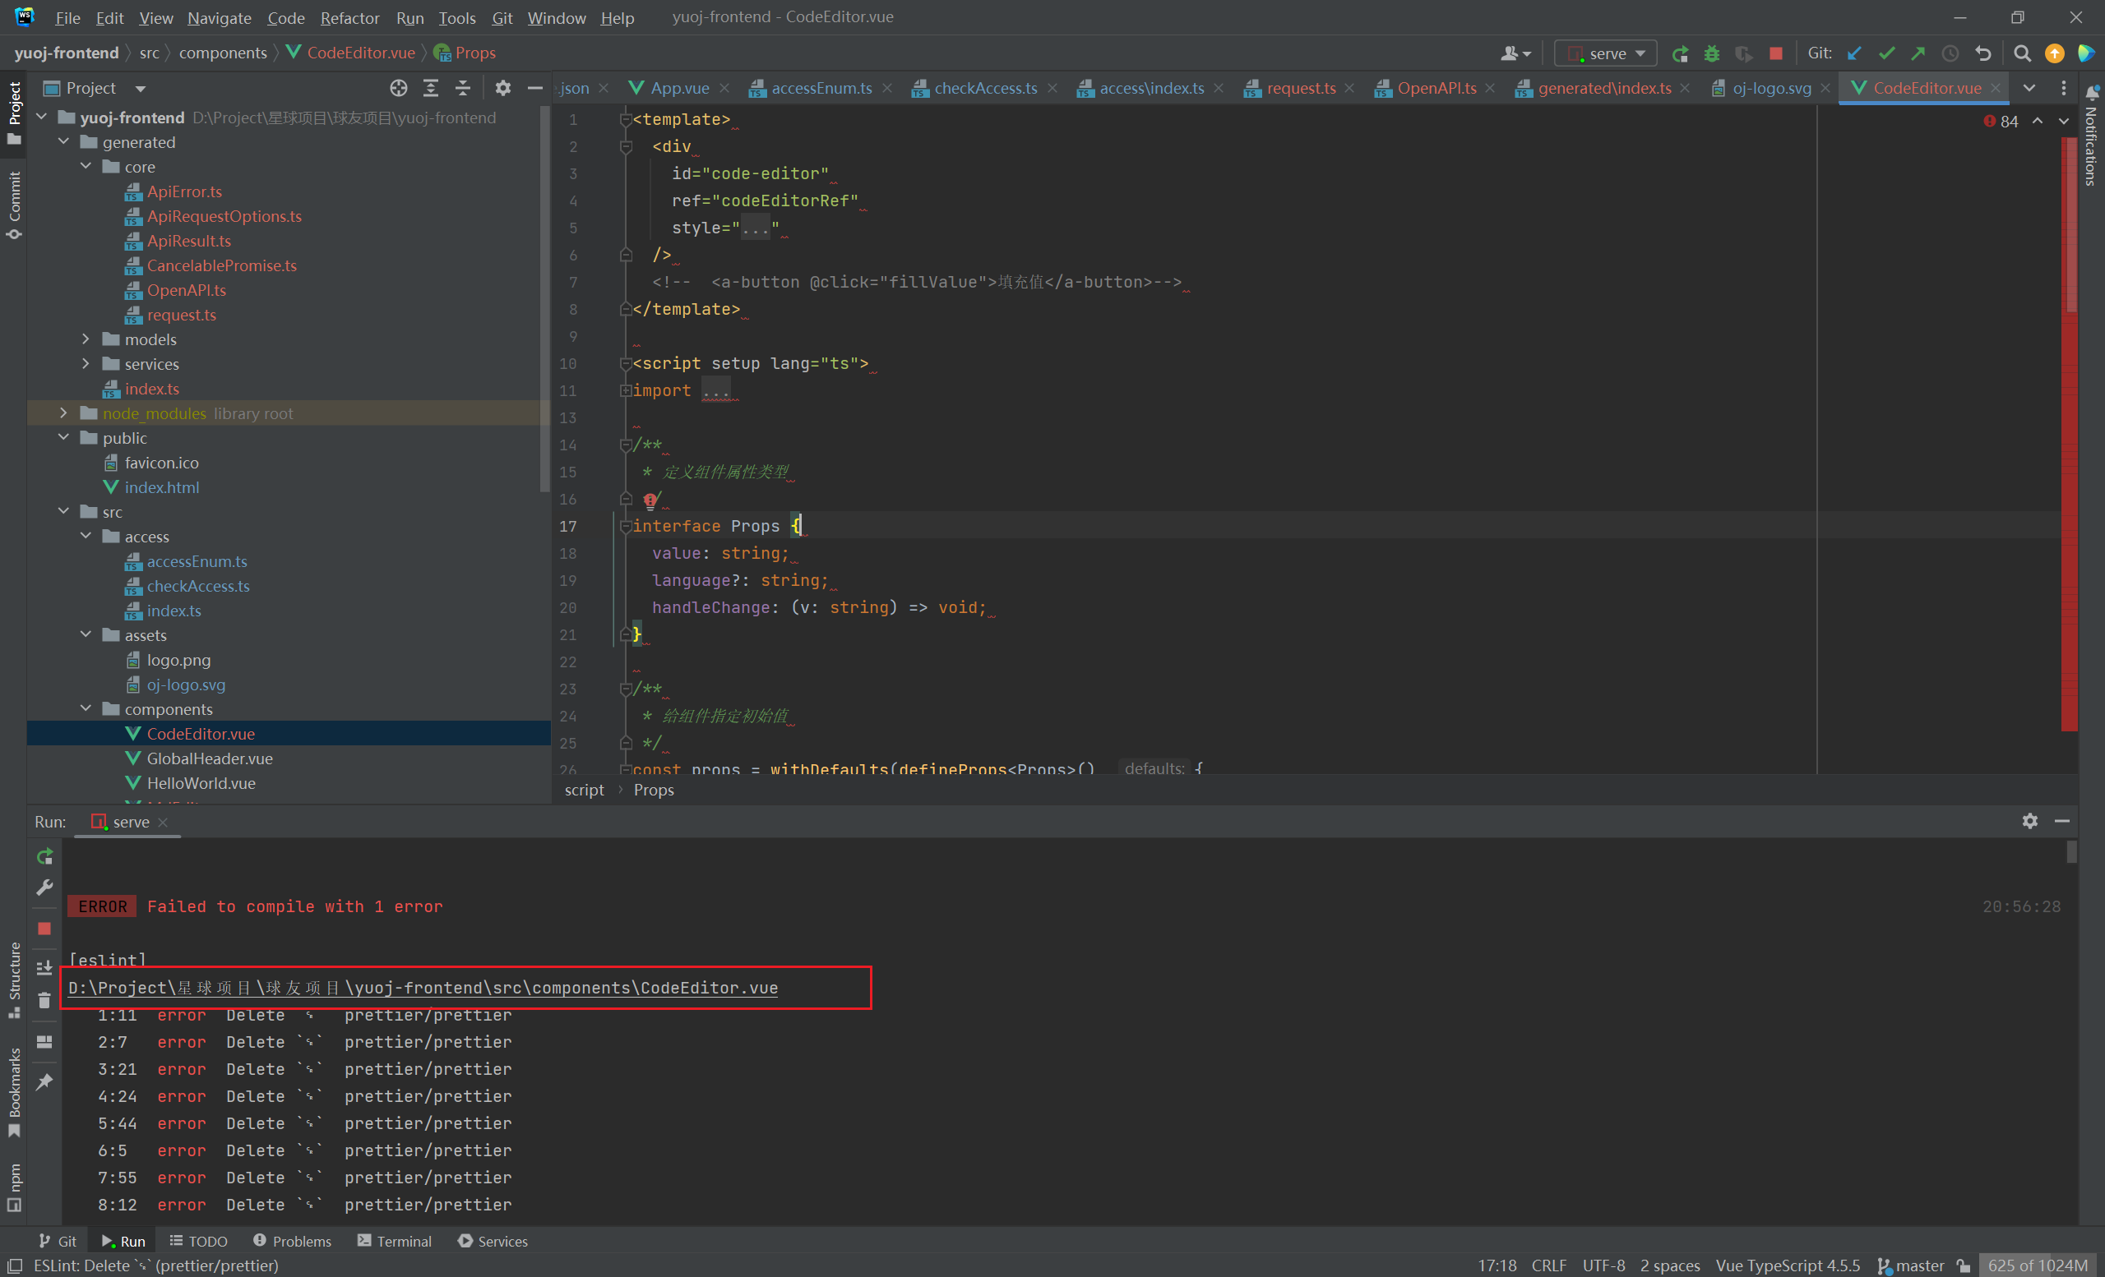
Task: Open the user account dropdown in toolbar
Action: (x=1515, y=53)
